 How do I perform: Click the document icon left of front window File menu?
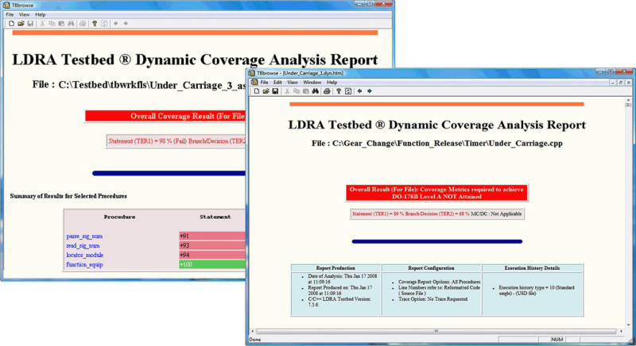click(254, 83)
